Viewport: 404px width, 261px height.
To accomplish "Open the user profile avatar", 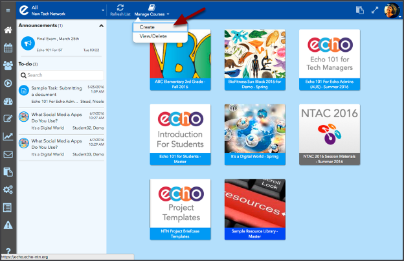I will point(392,10).
